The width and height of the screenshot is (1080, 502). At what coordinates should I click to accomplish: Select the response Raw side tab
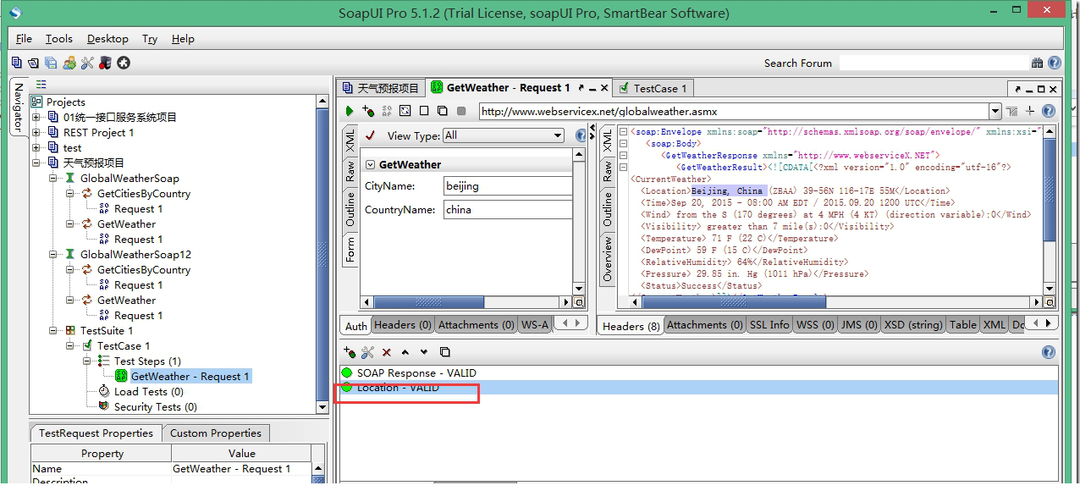(x=607, y=172)
